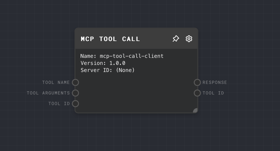The image size is (280, 151).
Task: Click the pin icon on MCP Tool Call node
Action: tap(176, 39)
